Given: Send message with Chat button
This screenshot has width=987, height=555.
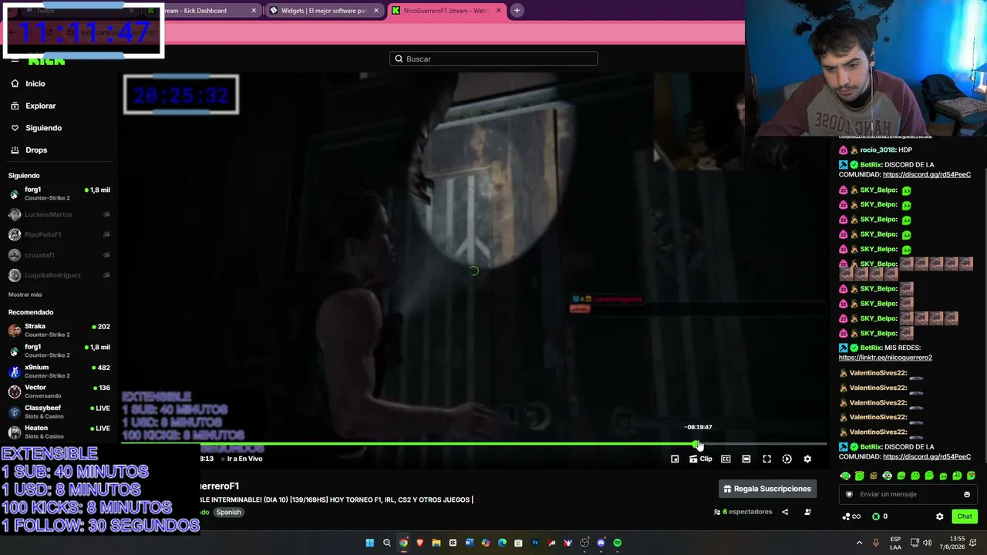Looking at the screenshot, I should coord(965,516).
